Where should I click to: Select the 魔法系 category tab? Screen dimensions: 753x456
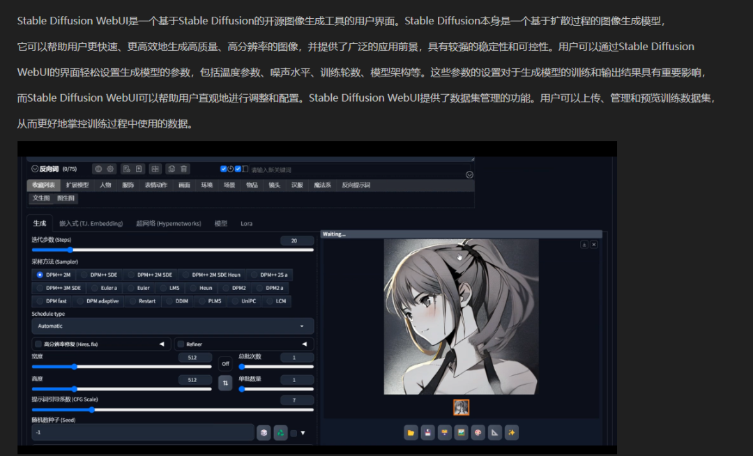322,185
